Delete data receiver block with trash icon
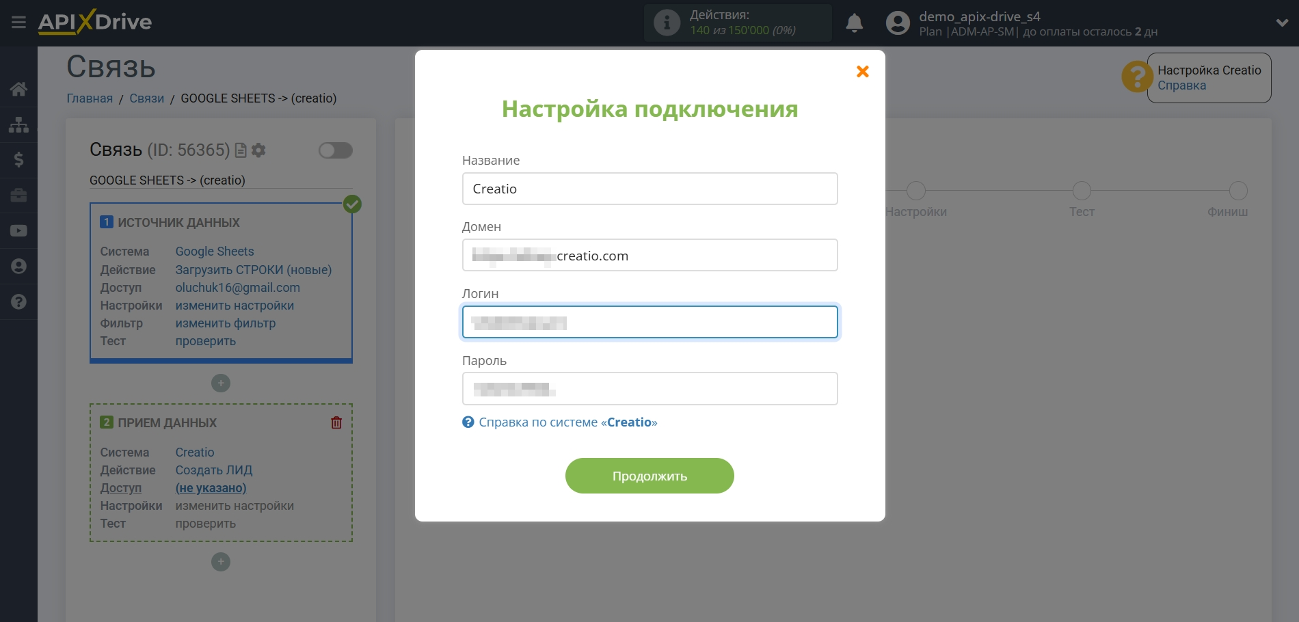Viewport: 1299px width, 622px height. pos(336,422)
